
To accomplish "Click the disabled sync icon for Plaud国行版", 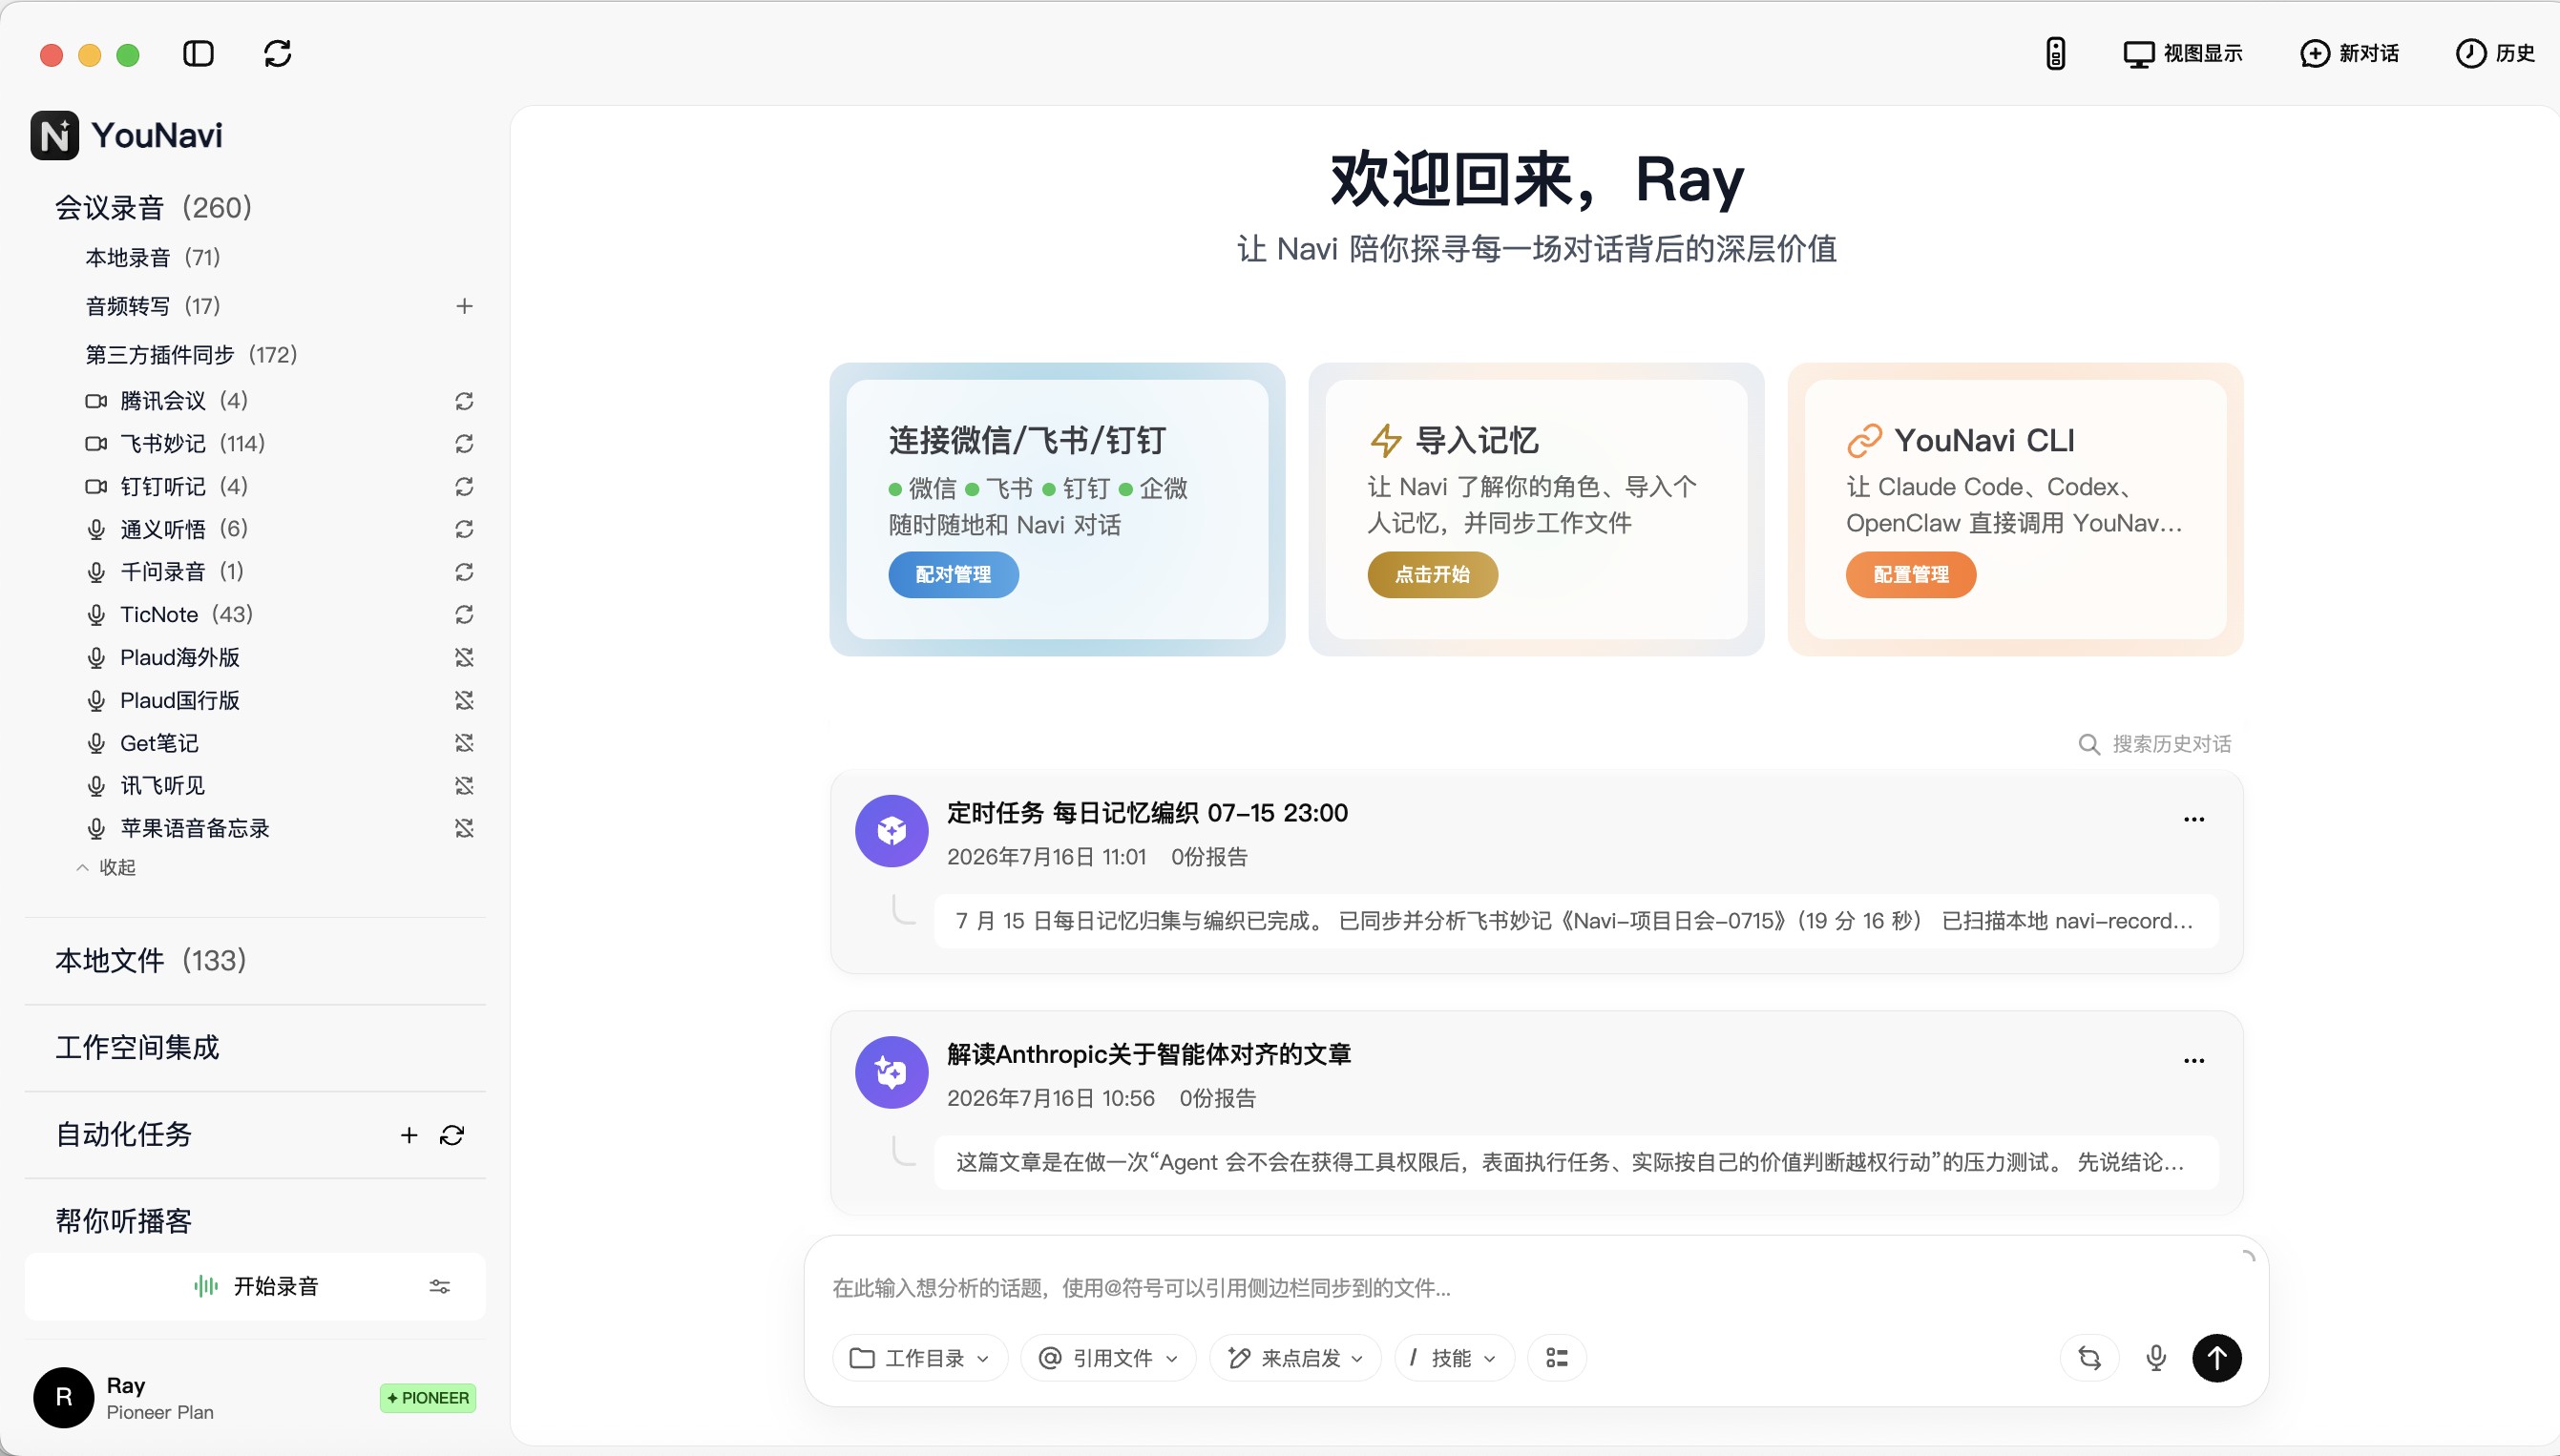I will point(464,700).
